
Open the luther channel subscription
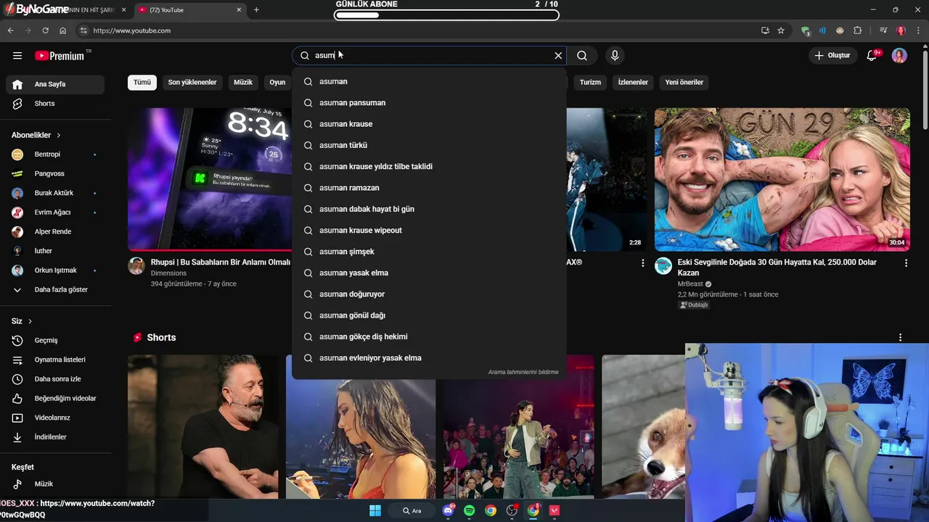55,251
